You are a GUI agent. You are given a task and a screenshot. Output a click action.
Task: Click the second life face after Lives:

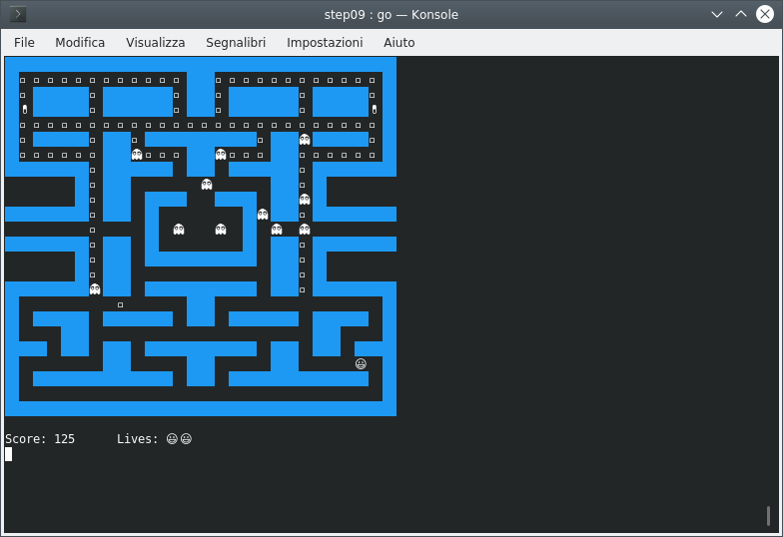186,439
